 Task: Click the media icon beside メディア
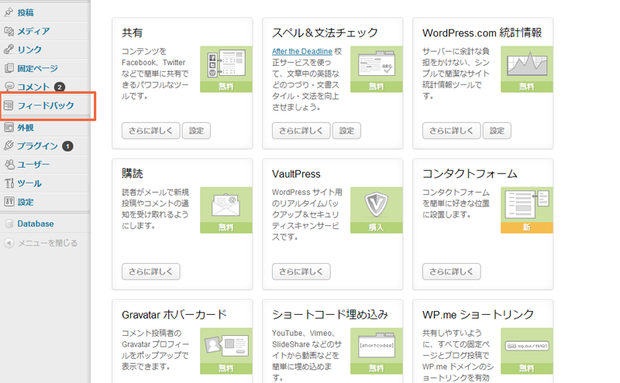(x=9, y=31)
